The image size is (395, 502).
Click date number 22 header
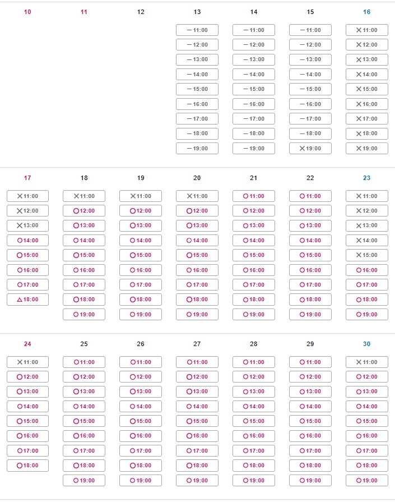pos(310,178)
